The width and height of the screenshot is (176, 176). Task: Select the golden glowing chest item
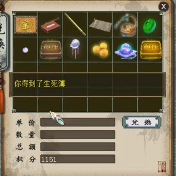(x=150, y=50)
